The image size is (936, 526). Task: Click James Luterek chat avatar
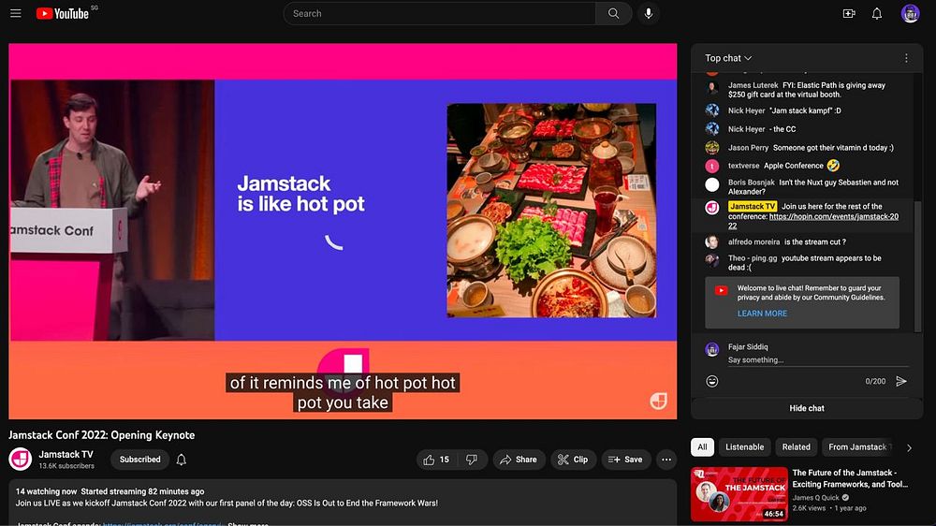pos(712,88)
